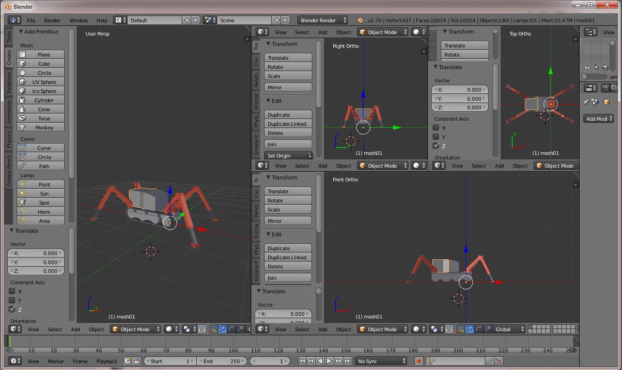Add an Ico Sphere mesh
This screenshot has width=622, height=370.
point(41,91)
